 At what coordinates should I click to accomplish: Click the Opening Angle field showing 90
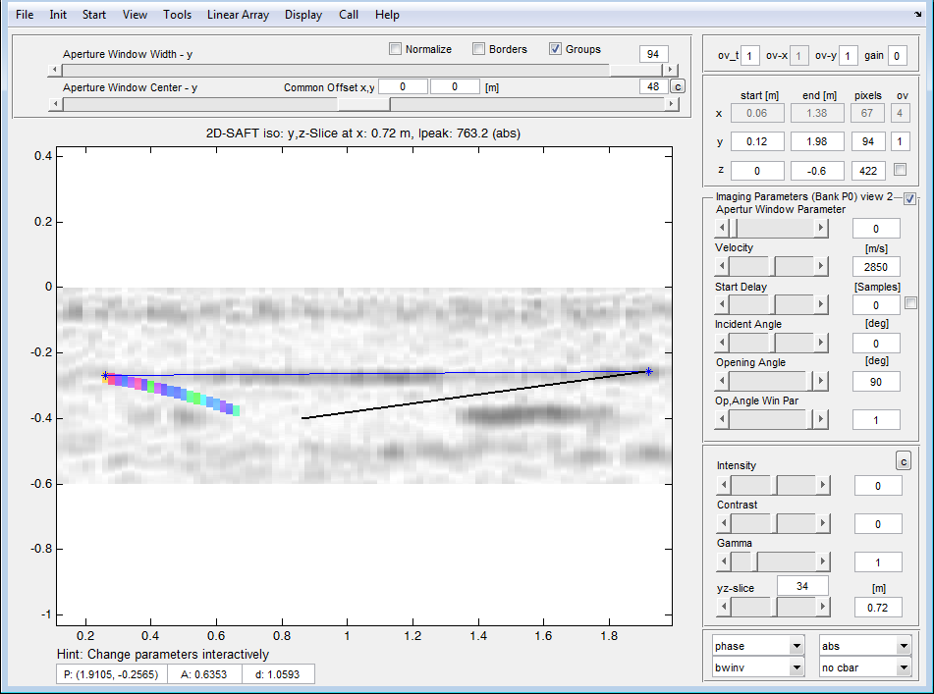coord(876,382)
